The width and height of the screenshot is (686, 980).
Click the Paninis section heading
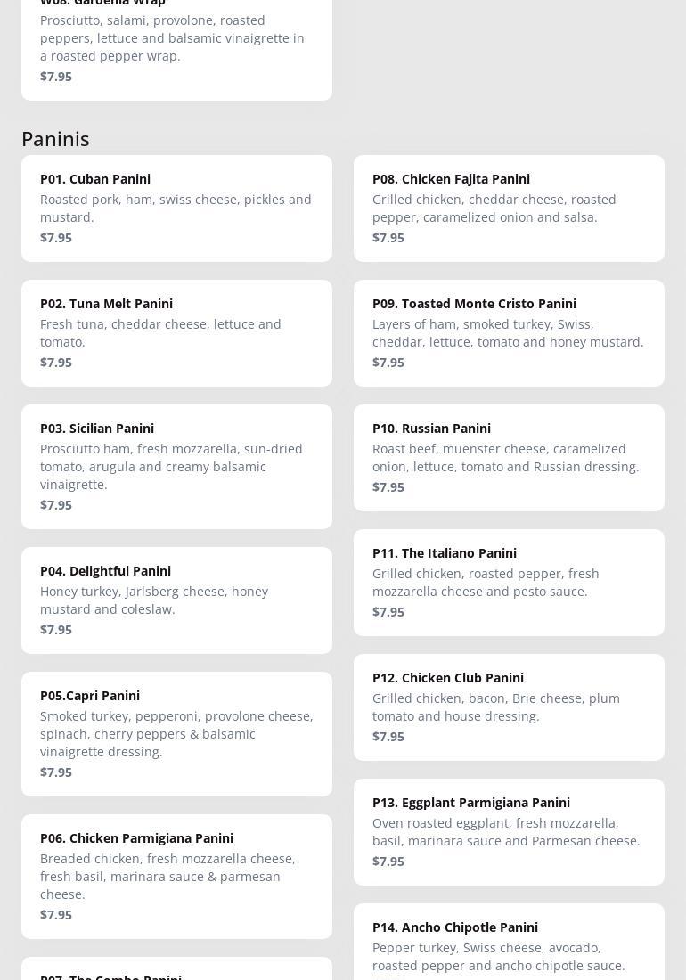coord(55,139)
